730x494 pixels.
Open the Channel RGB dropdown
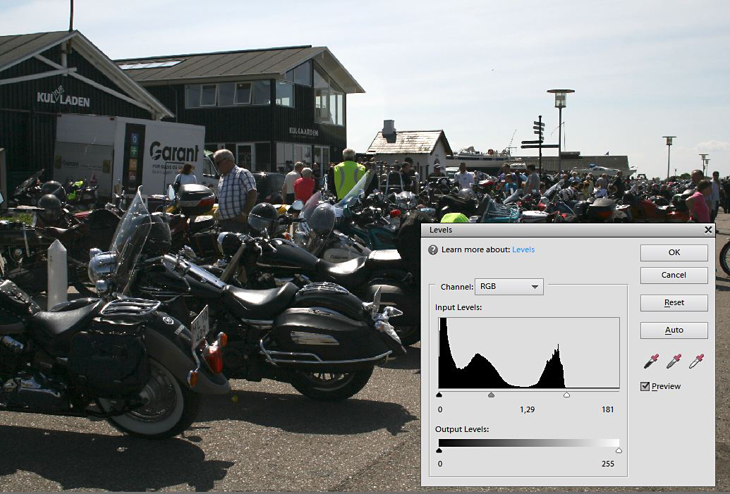tap(509, 287)
